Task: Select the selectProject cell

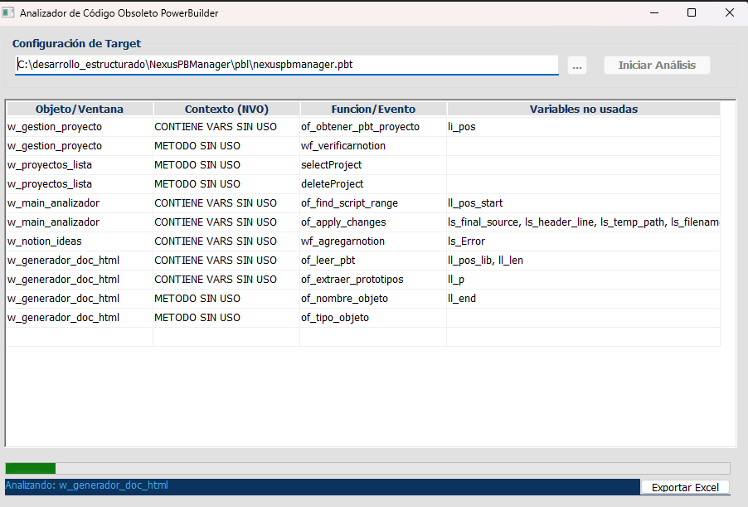Action: [x=373, y=165]
